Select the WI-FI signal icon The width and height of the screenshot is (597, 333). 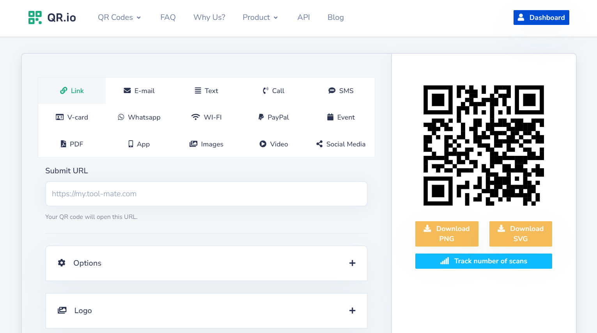195,117
